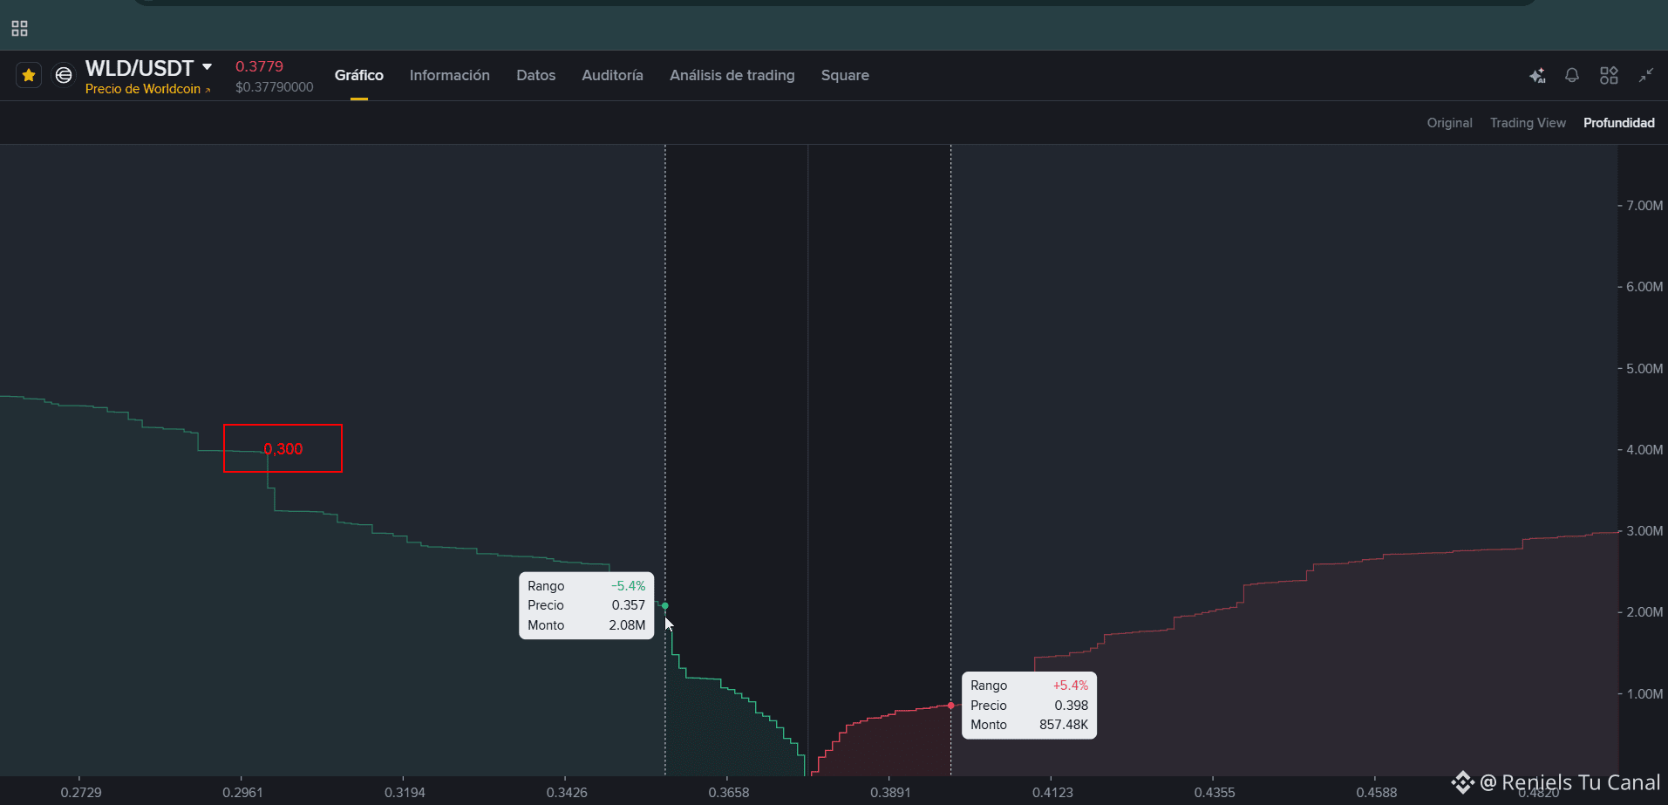Click the bid tooltip Monto 2.08M value

627,625
